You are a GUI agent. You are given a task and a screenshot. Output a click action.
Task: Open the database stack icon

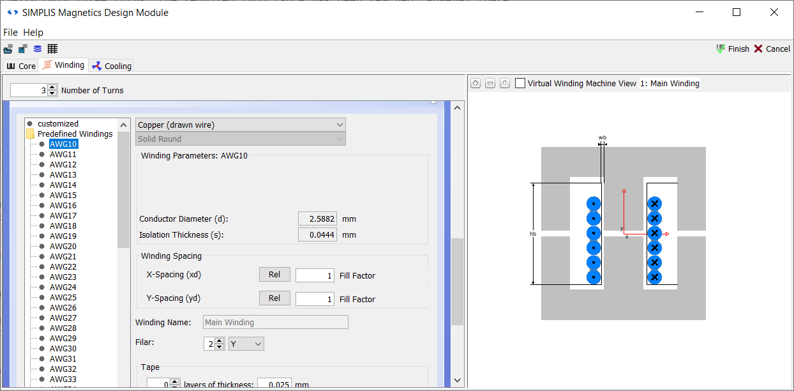tap(38, 49)
